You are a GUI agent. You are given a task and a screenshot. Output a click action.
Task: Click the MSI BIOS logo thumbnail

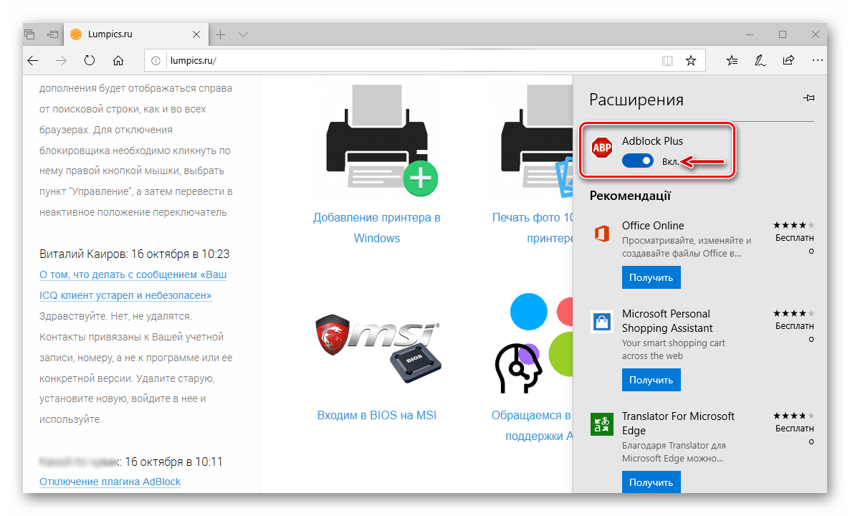click(378, 349)
